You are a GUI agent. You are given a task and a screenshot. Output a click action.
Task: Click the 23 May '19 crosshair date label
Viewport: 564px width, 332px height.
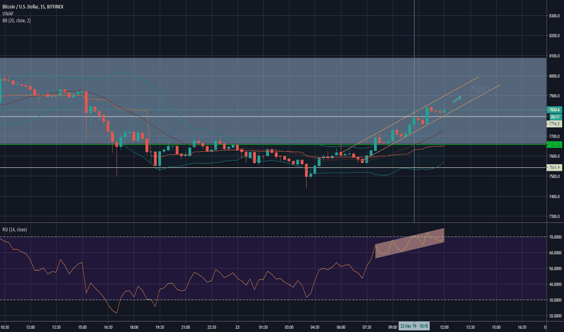pyautogui.click(x=408, y=326)
